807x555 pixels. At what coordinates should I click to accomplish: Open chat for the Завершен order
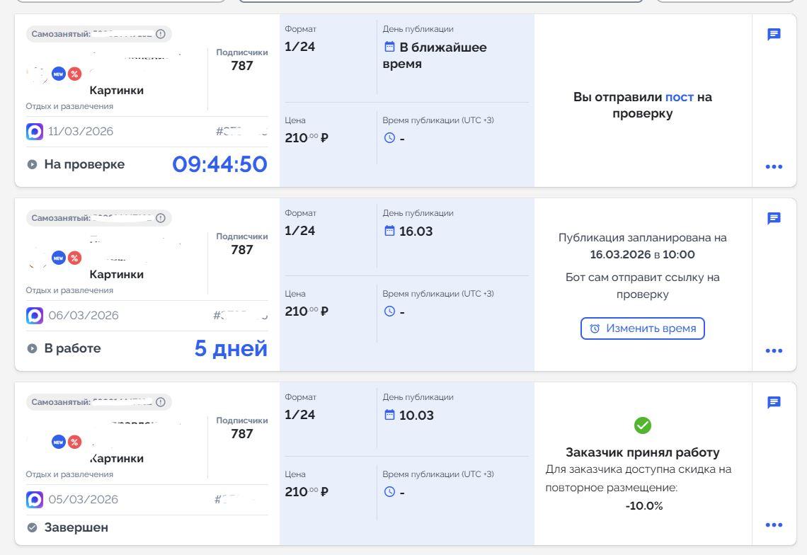point(774,403)
